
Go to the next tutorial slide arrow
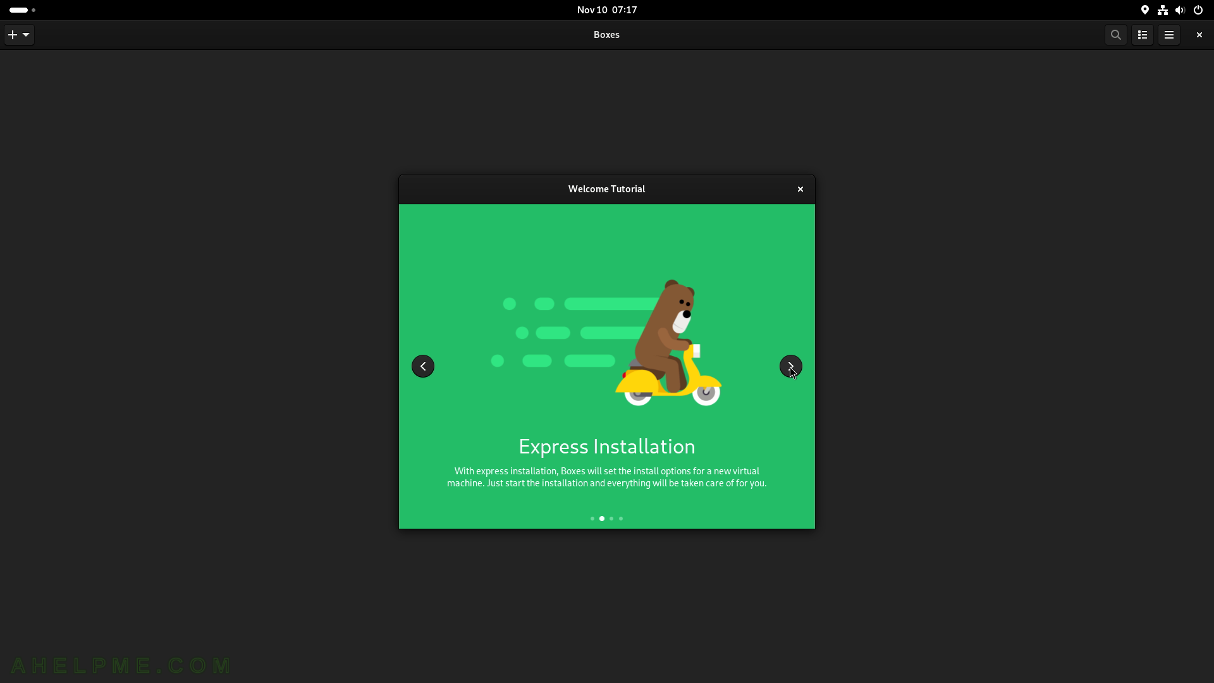[x=790, y=366]
